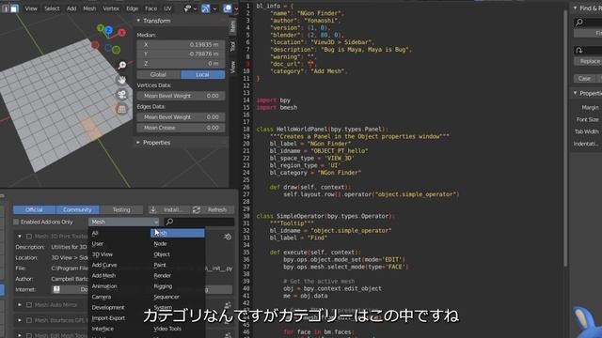Image resolution: width=602 pixels, height=338 pixels.
Task: Click the Install... button
Action: pos(169,209)
